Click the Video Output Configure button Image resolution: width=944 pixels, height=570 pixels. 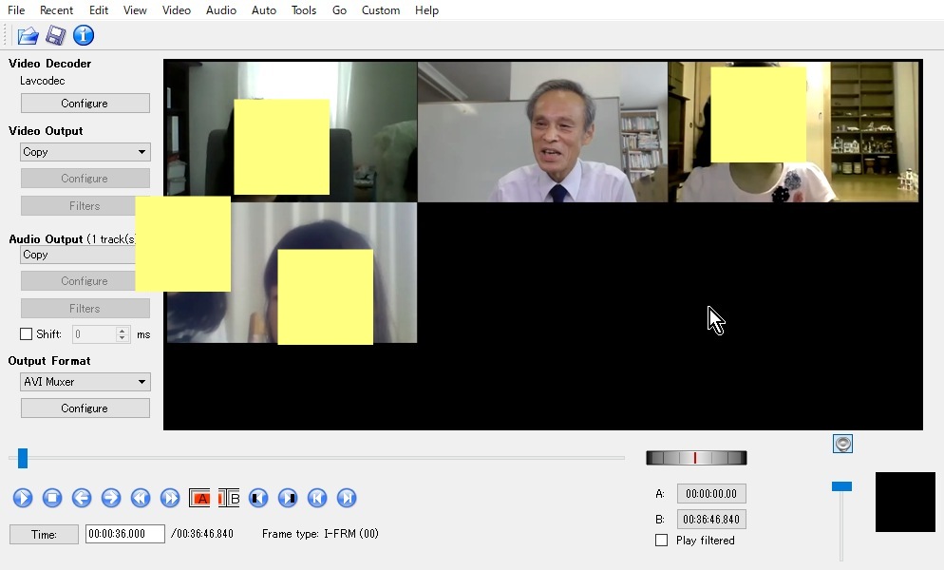(85, 179)
